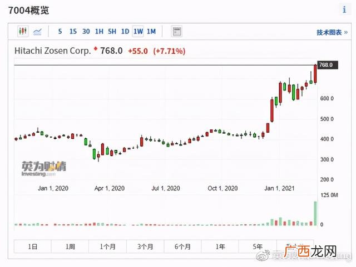Show the 1个月 time range
Image resolution: width=356 pixels, height=267 pixels.
[x=107, y=246]
